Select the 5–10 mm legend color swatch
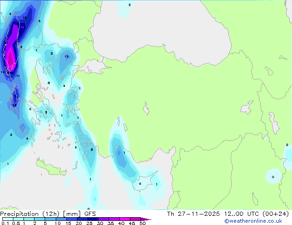292x225 pixels. (50, 219)
